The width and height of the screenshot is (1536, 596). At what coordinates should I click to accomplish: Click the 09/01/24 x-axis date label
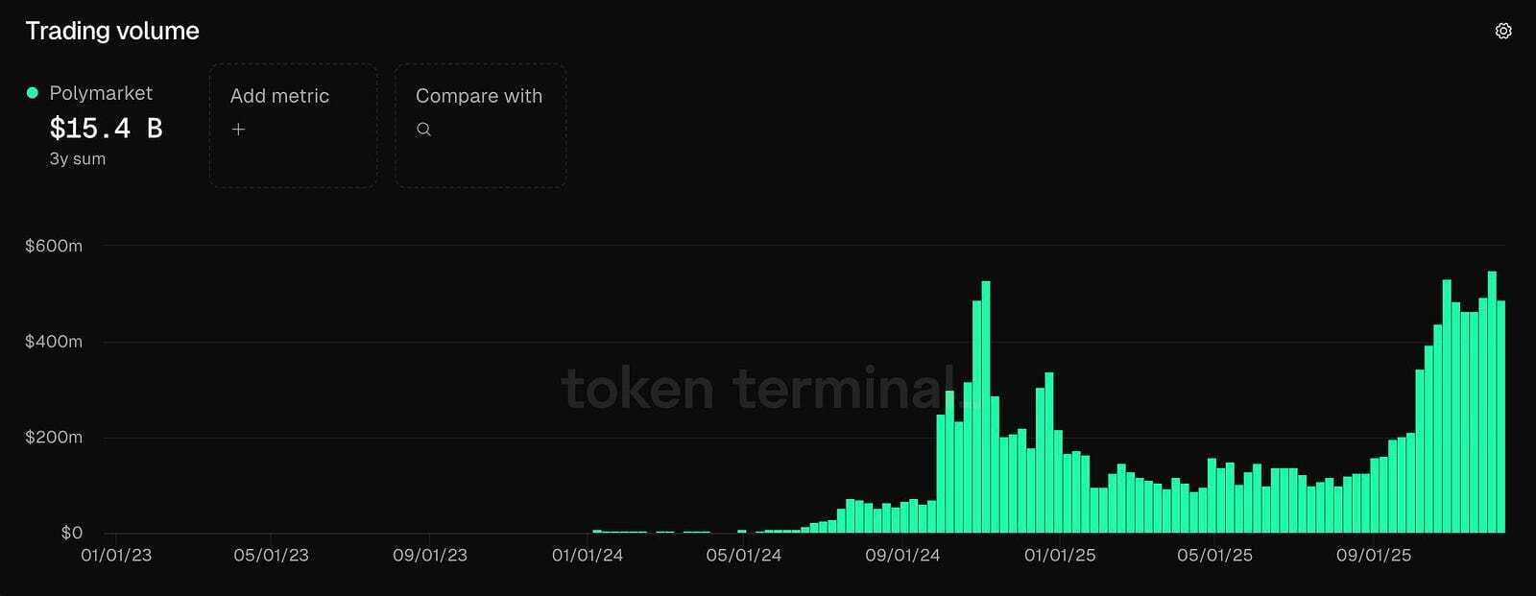(902, 556)
